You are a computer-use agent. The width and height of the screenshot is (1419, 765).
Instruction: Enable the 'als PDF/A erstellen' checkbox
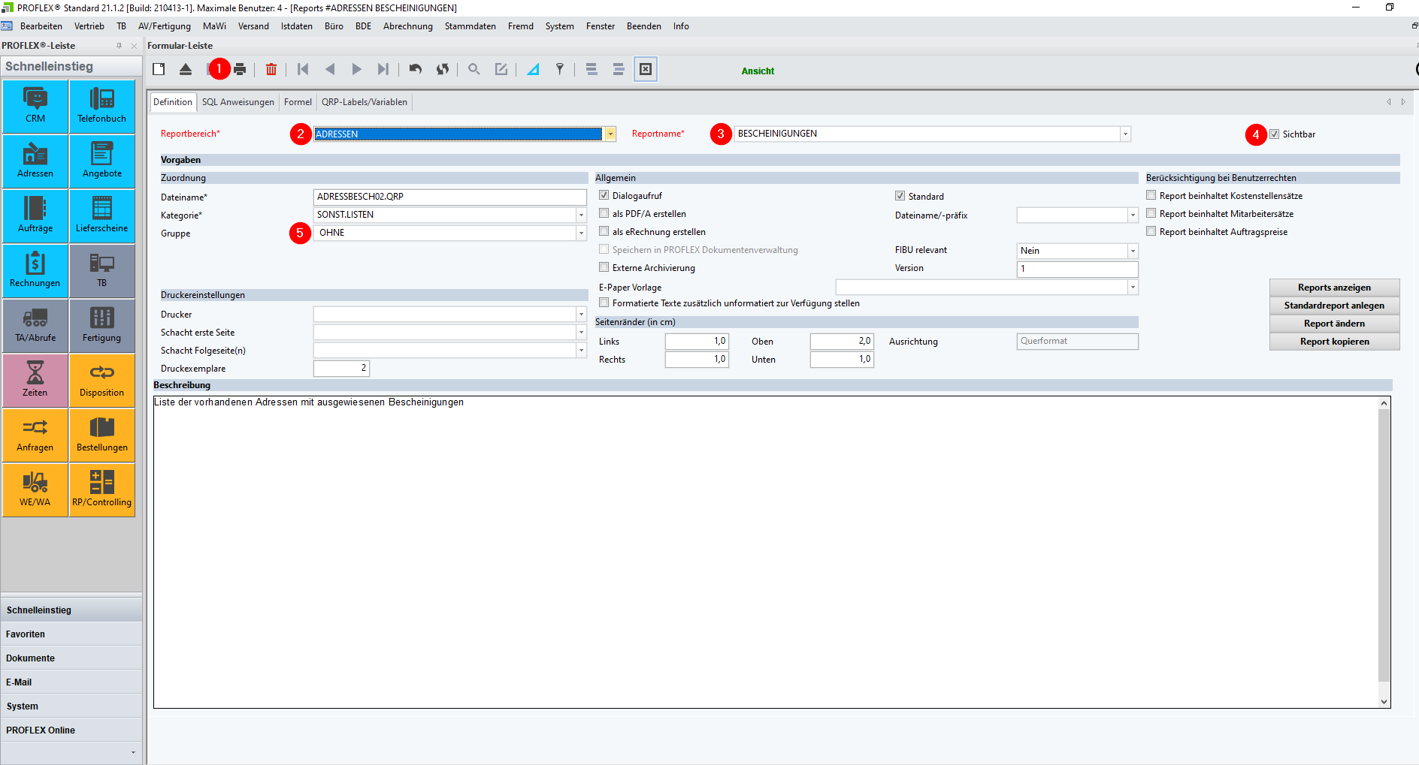pyautogui.click(x=604, y=214)
